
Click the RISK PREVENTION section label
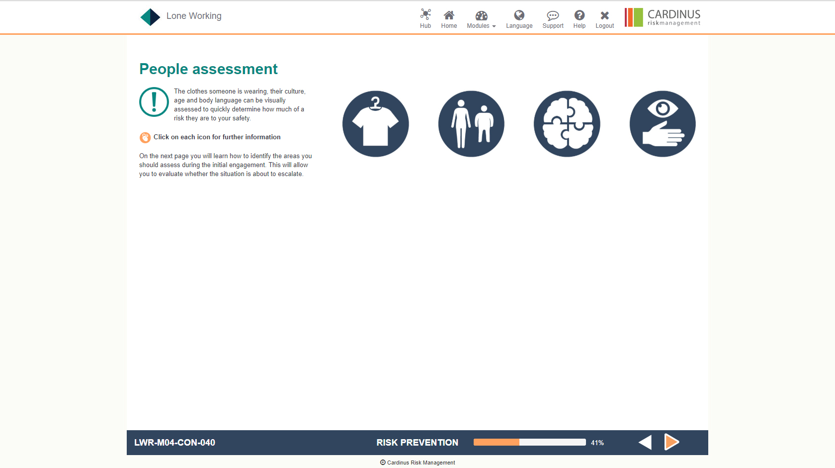(x=417, y=443)
